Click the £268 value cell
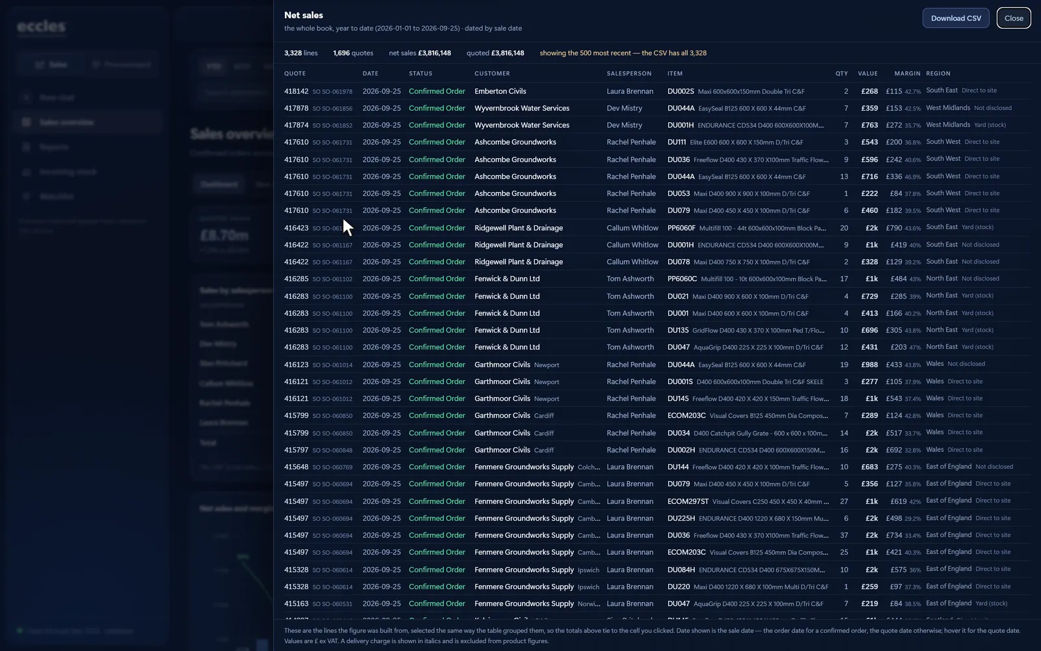Viewport: 1041px width, 651px height. pyautogui.click(x=869, y=91)
